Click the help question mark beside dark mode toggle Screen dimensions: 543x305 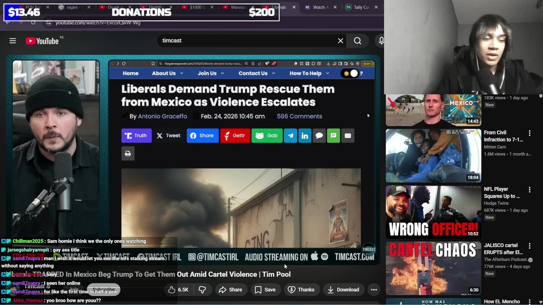(x=361, y=73)
